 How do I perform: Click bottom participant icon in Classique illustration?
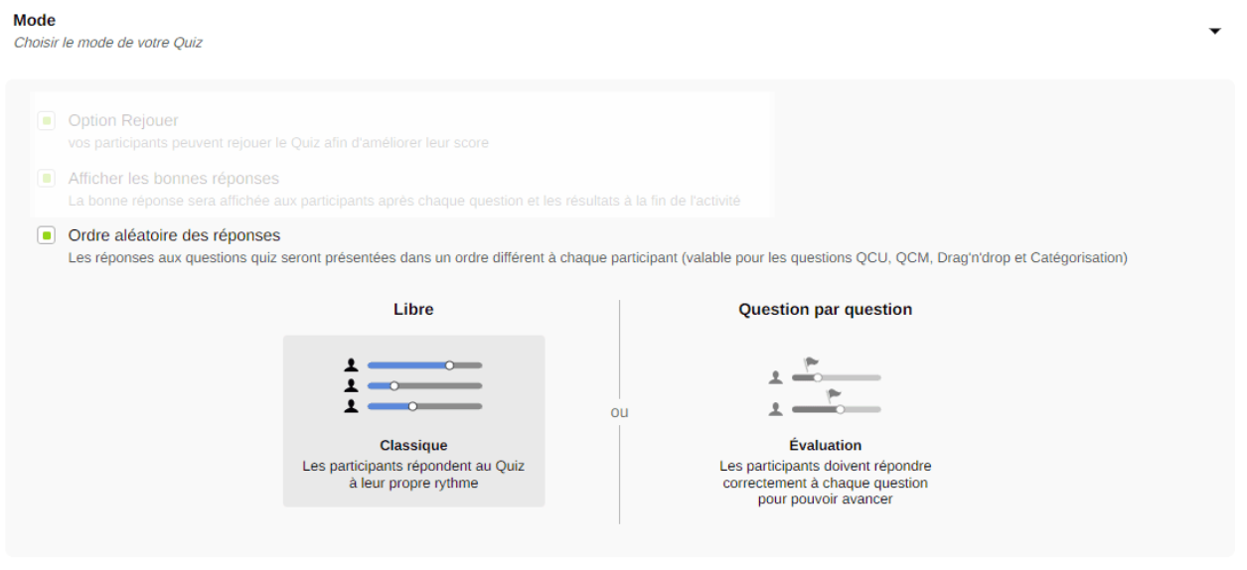[351, 405]
